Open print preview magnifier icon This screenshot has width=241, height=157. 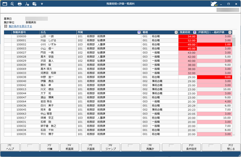pos(12,4)
